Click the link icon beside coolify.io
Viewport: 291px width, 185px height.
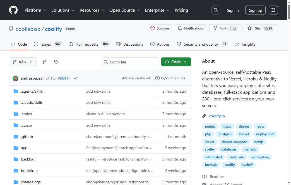[x=204, y=116]
